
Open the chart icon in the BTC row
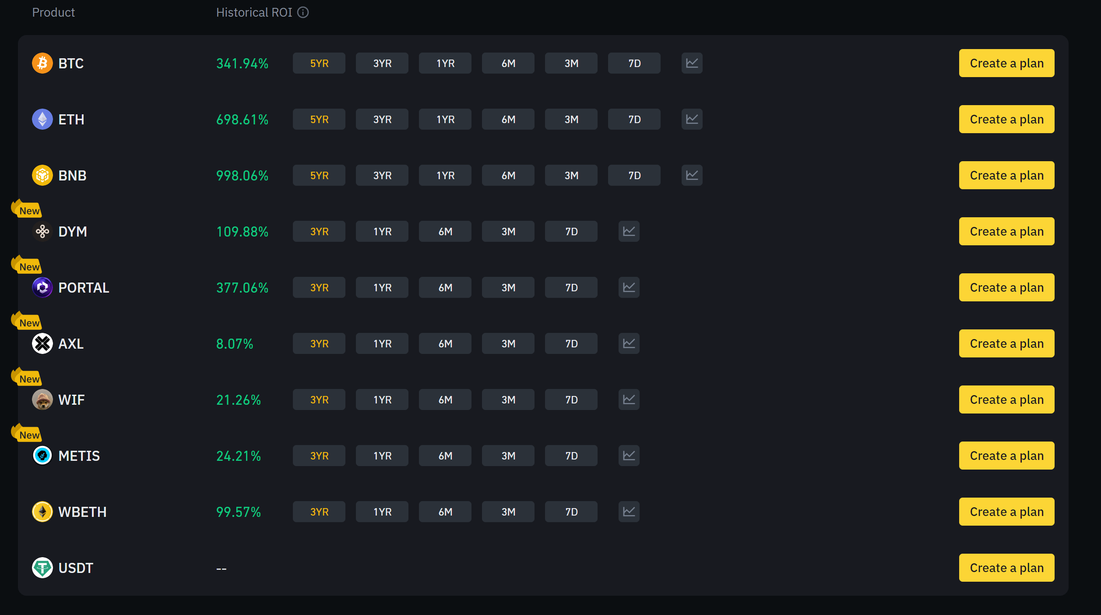(692, 63)
